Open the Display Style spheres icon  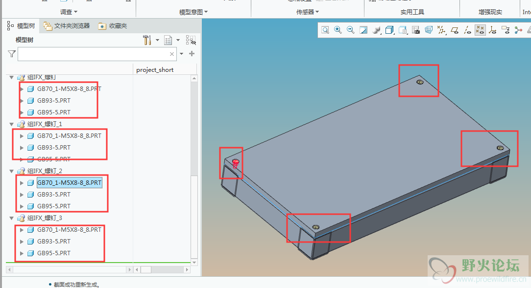(x=376, y=30)
